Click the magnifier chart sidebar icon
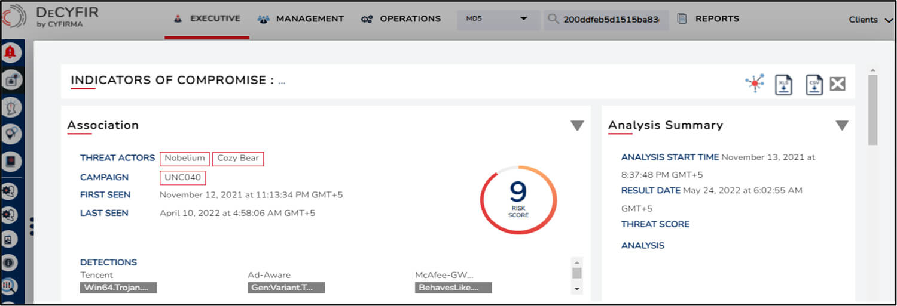Viewport: 897px width, 306px height. 10,286
